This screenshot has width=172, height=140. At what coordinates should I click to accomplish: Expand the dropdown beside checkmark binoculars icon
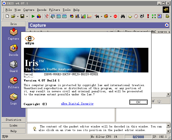point(101,16)
